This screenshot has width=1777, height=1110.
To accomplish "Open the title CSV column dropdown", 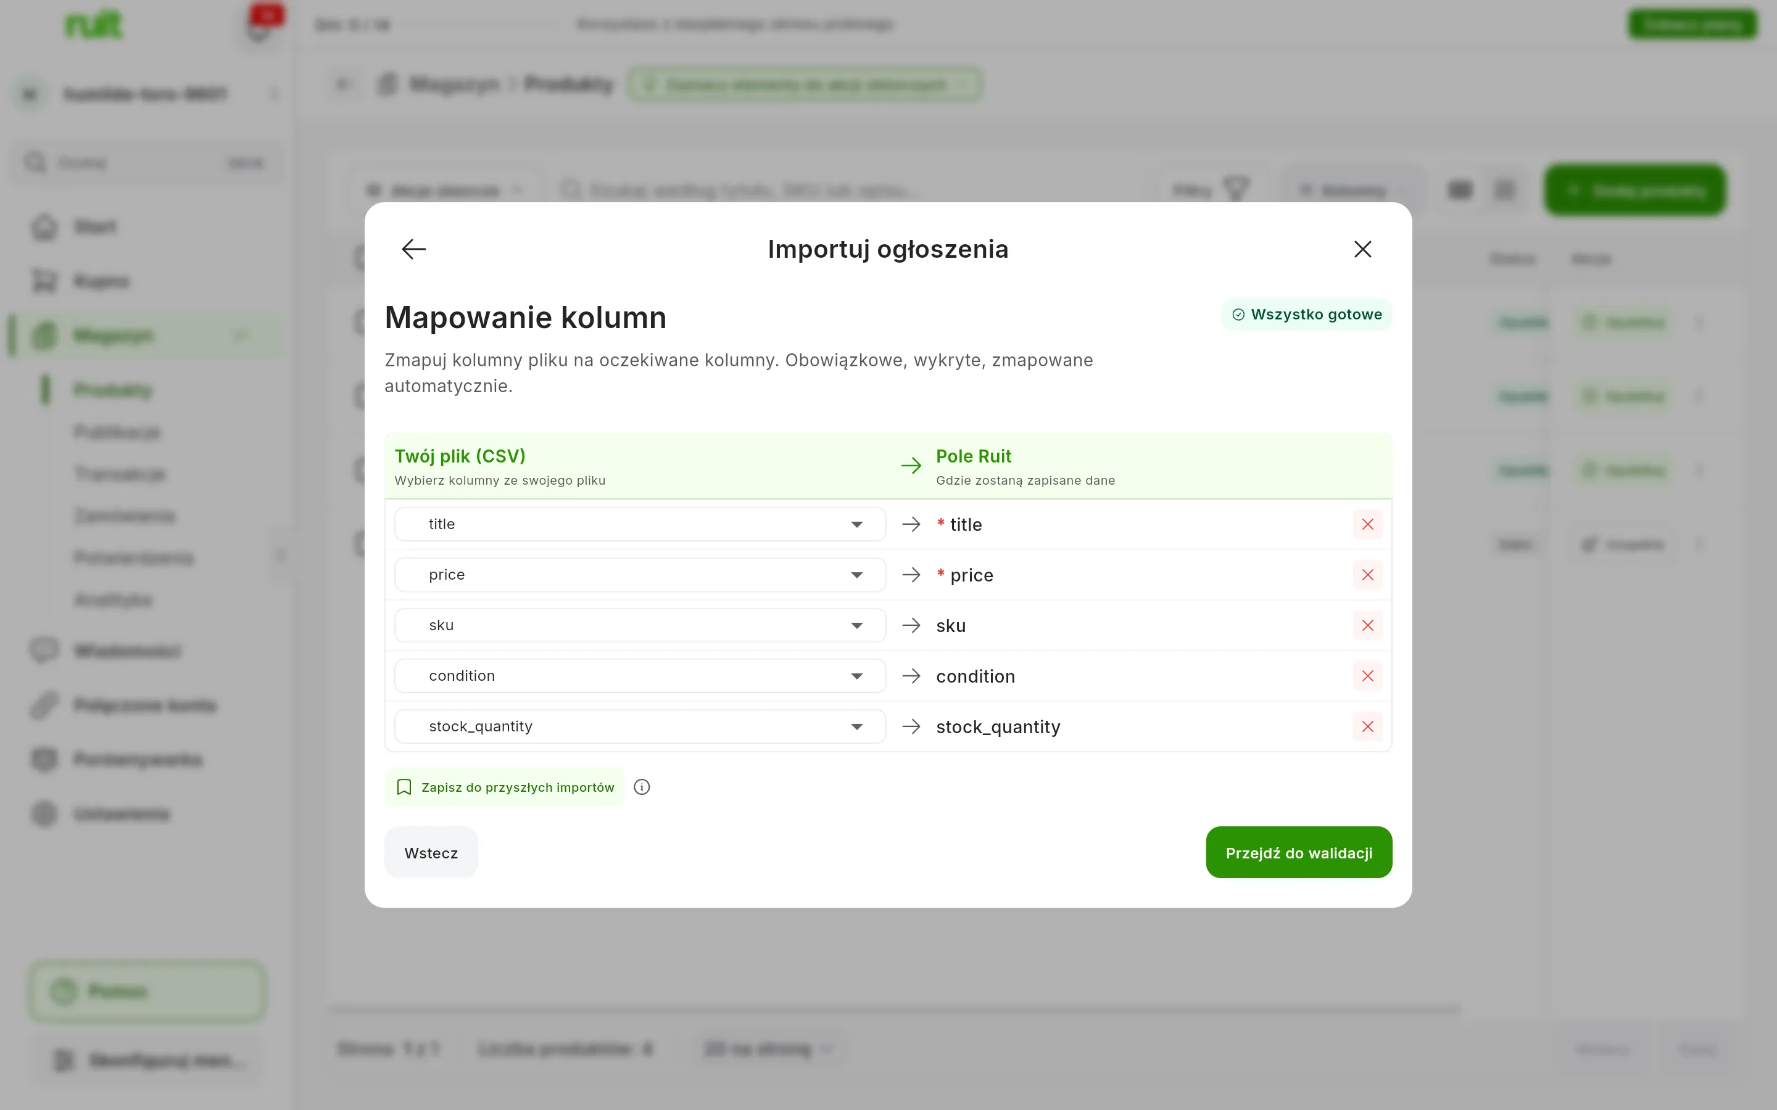I will 640,524.
